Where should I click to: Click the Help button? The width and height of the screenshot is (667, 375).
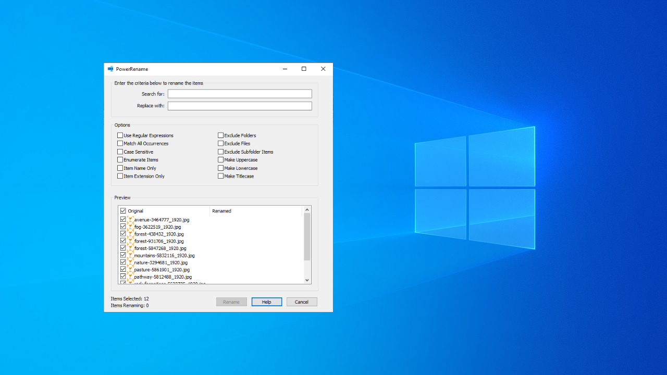click(x=266, y=302)
